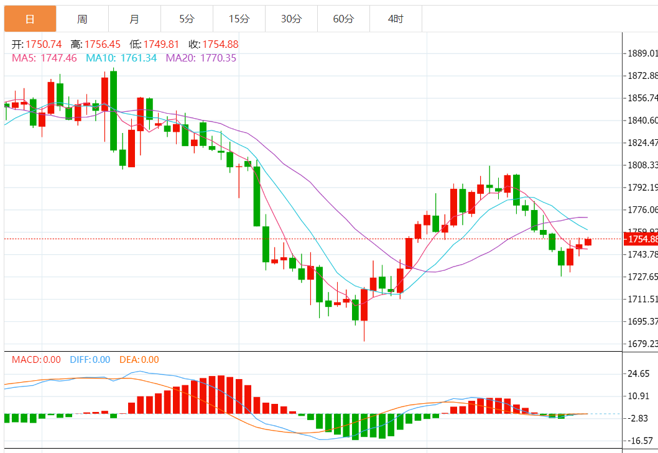The height and width of the screenshot is (453, 658).
Task: Click the low price 1749.81 value
Action: (x=161, y=45)
